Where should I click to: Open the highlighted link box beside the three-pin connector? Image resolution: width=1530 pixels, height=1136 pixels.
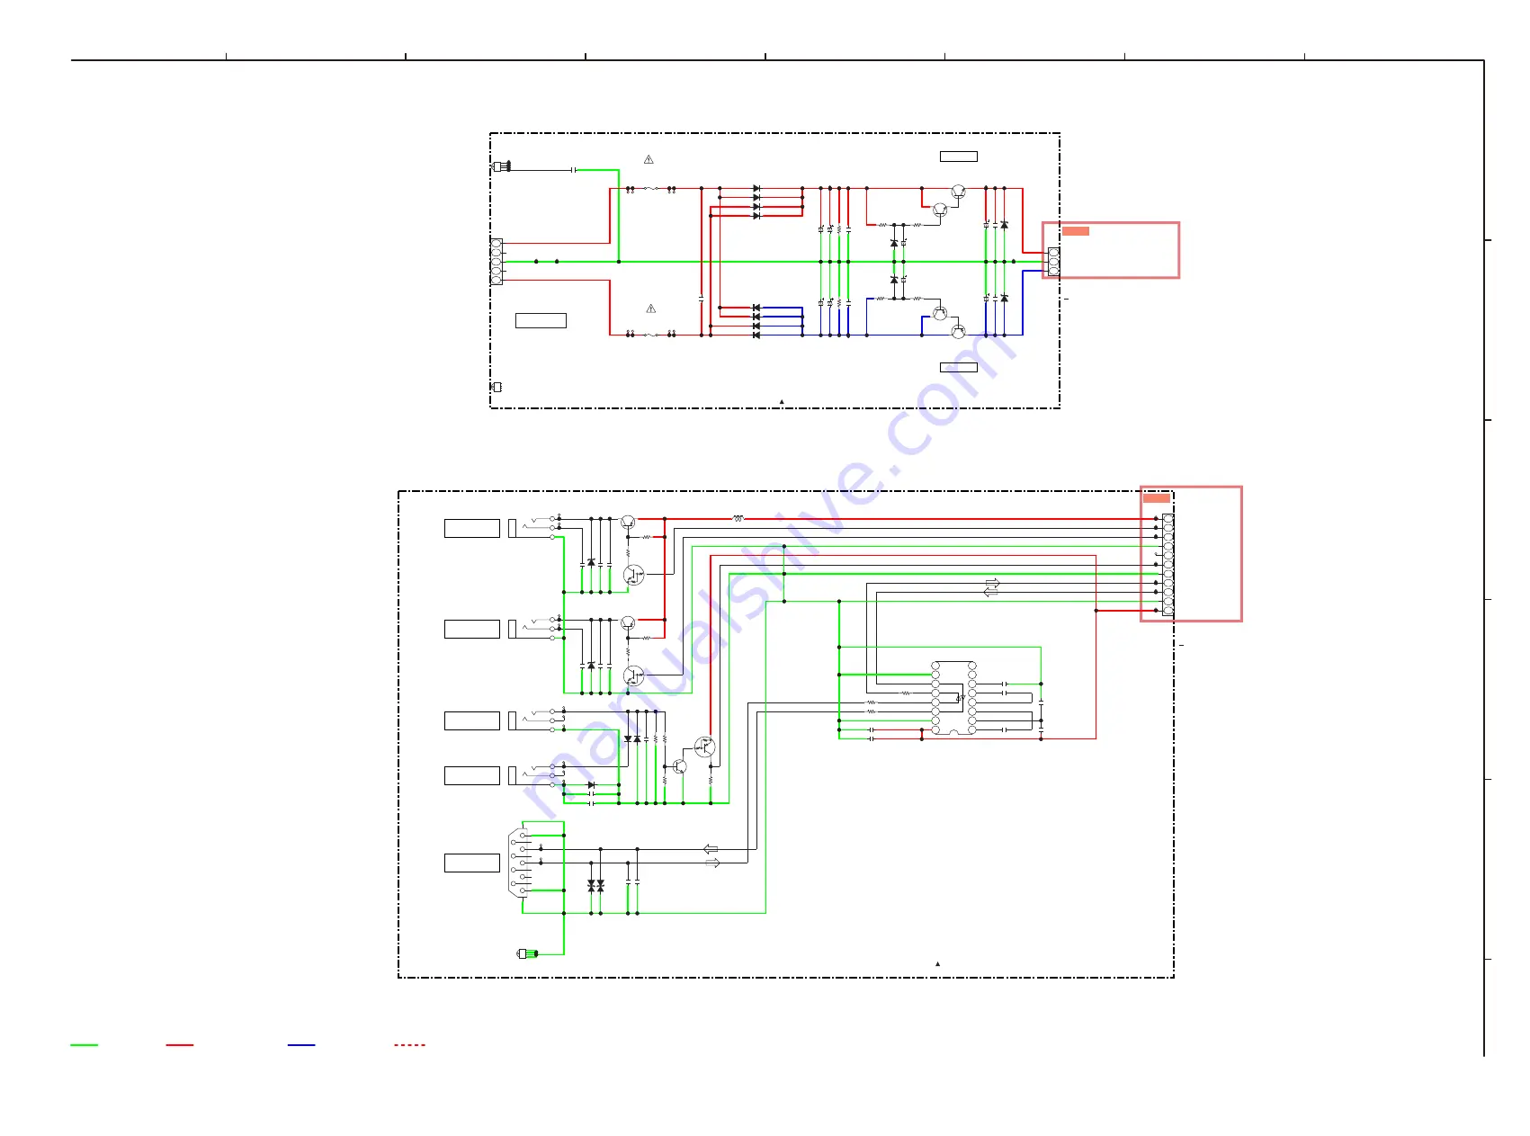tap(1111, 250)
